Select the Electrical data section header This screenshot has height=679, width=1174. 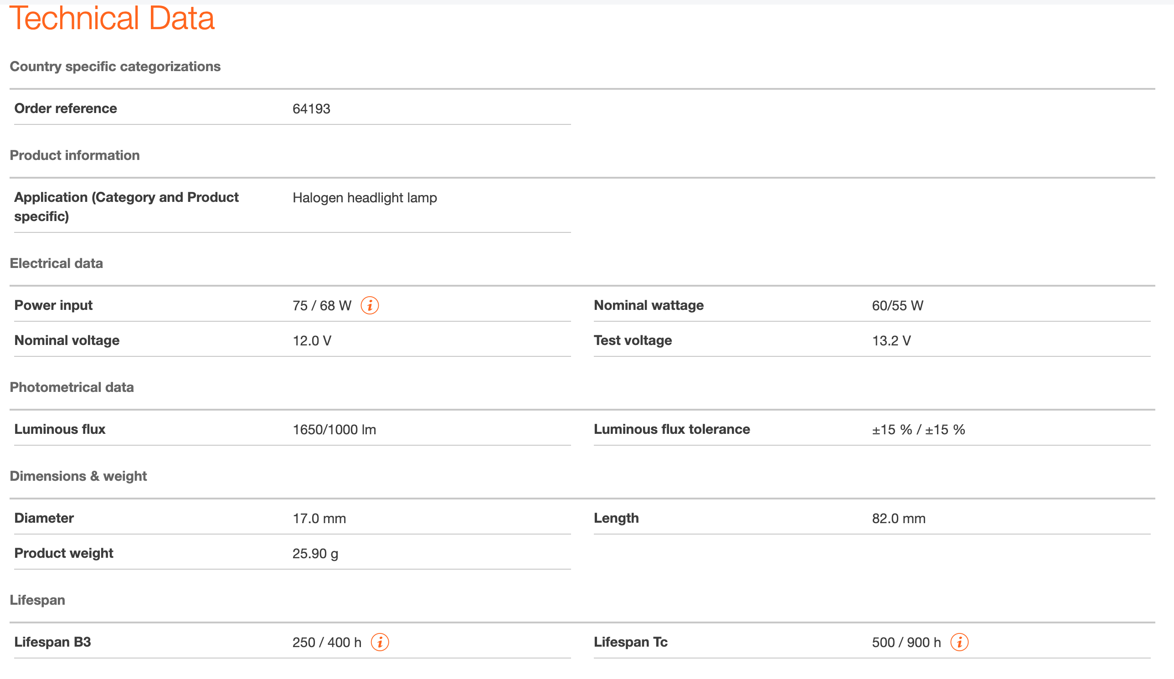pos(57,263)
